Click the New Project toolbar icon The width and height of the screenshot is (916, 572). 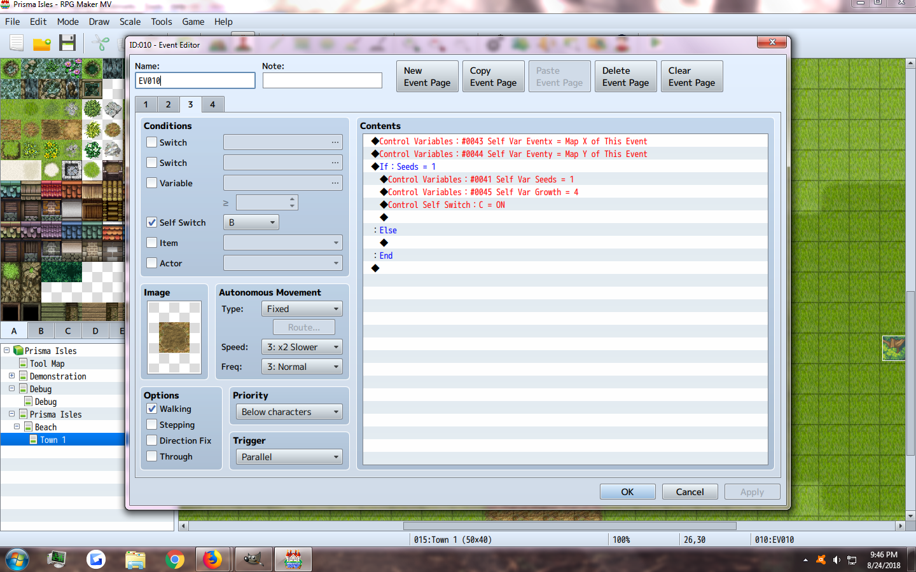[17, 43]
